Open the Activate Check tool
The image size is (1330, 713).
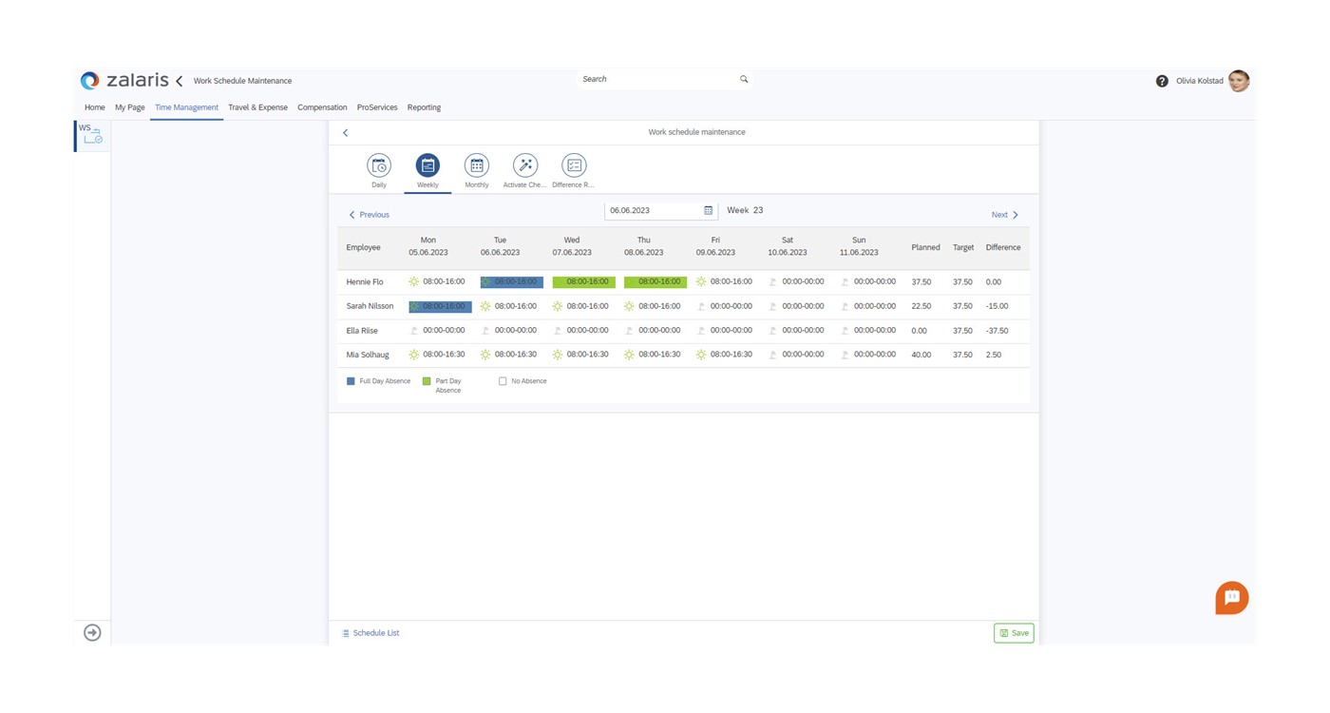point(525,166)
